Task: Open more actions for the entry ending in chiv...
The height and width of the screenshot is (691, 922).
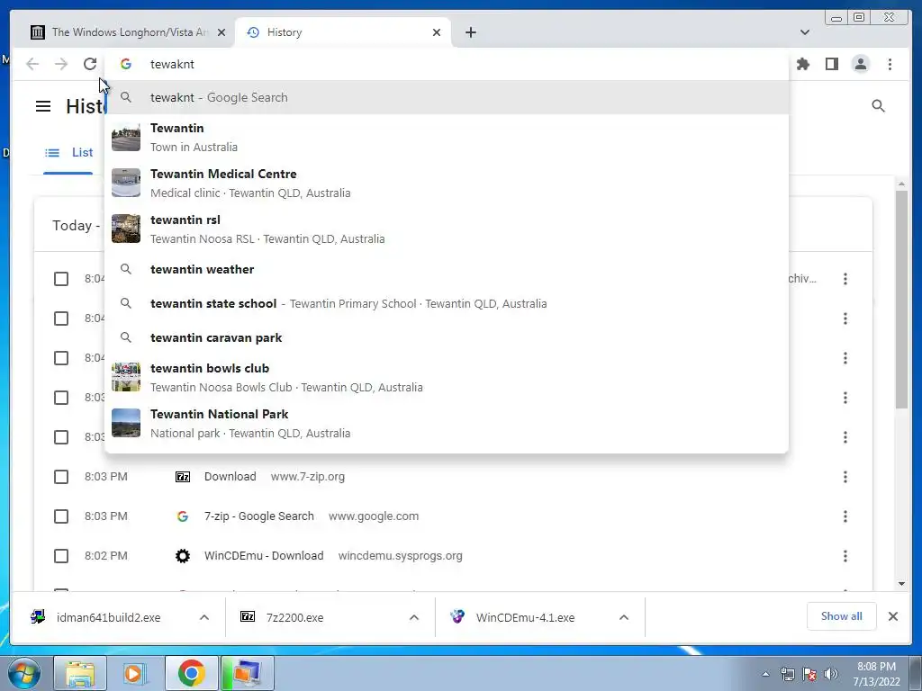Action: tap(845, 279)
